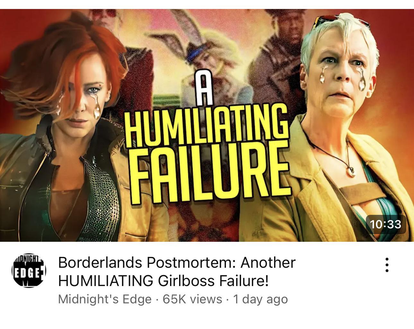
Task: Click the teardrop on the red-haired woman's cheek
Action: (x=97, y=107)
